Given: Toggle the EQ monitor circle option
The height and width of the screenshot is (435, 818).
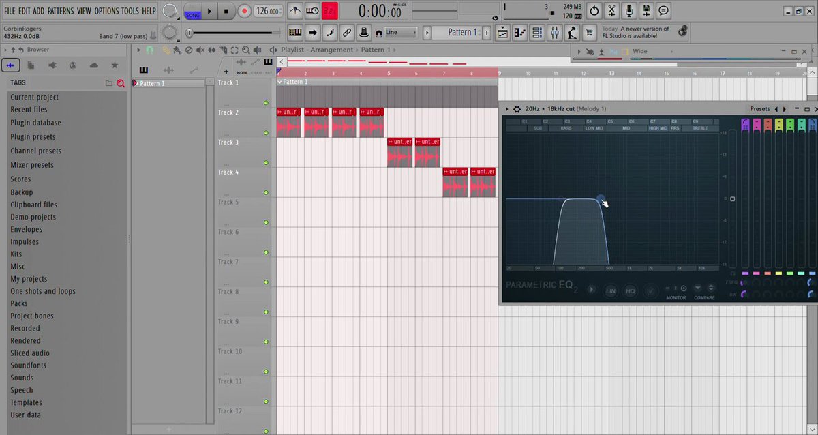Looking at the screenshot, I should 684,288.
